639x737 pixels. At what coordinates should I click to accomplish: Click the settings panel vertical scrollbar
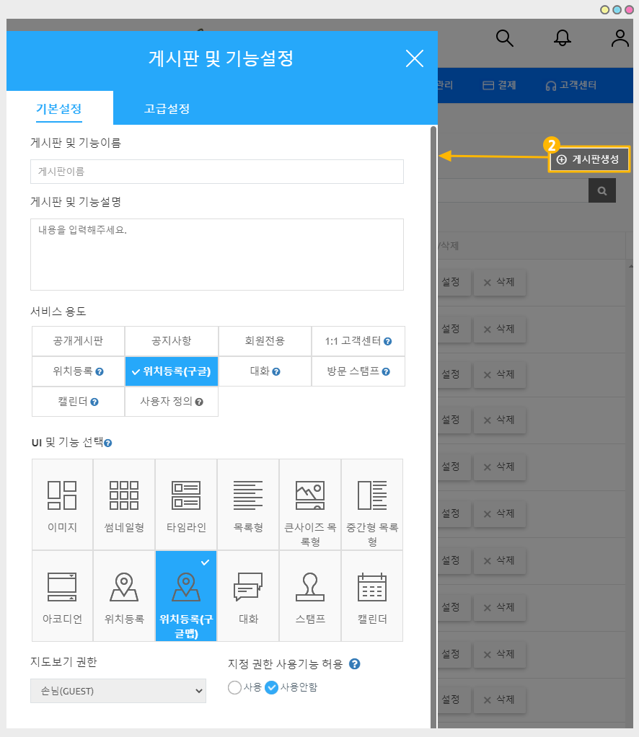(x=433, y=361)
